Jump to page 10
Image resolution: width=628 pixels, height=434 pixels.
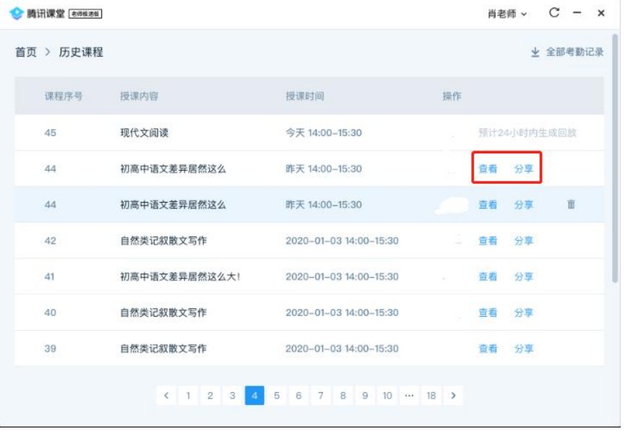click(x=387, y=396)
